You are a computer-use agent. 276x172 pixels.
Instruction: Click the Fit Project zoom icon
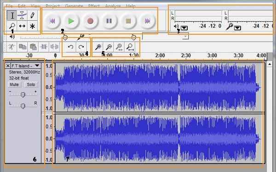(x=130, y=47)
